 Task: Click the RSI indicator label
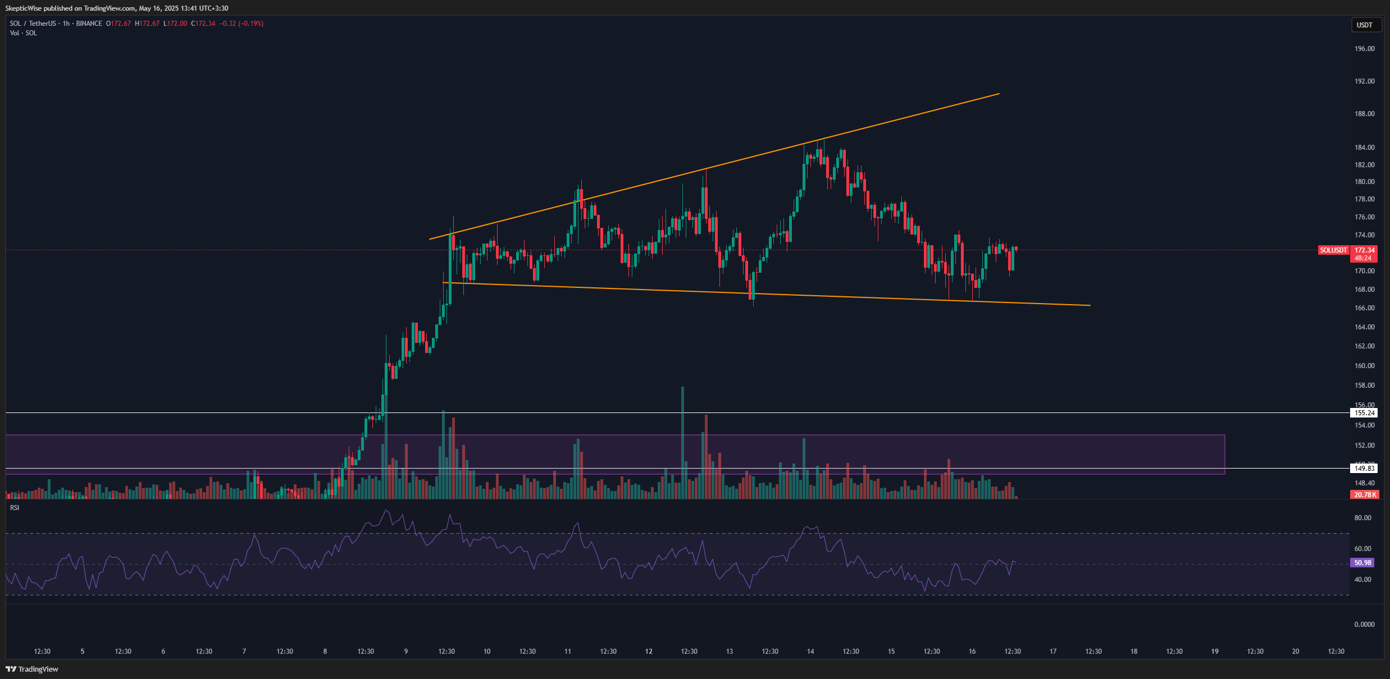click(x=15, y=507)
